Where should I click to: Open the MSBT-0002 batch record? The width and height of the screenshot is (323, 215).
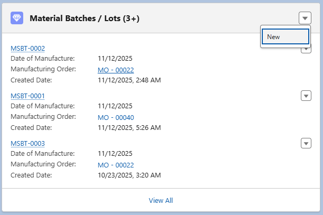point(27,49)
